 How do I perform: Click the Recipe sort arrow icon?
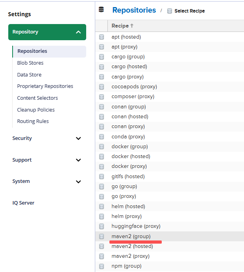click(132, 26)
